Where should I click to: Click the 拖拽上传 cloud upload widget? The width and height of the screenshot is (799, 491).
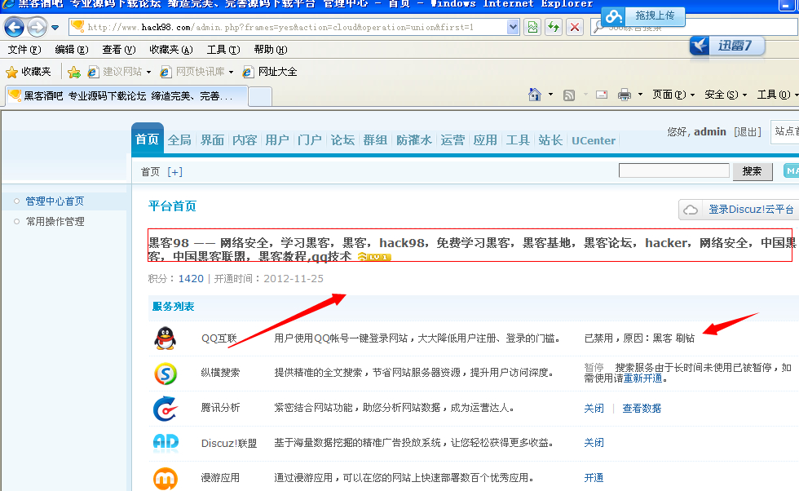643,16
